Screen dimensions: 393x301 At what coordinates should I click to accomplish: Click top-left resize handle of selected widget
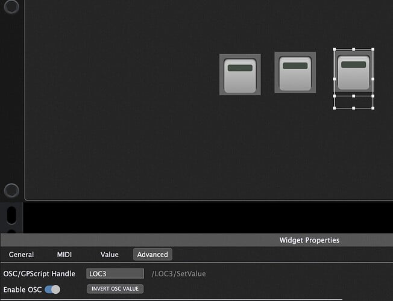335,50
